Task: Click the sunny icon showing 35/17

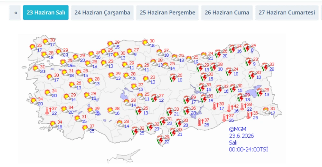Action: coord(33,47)
